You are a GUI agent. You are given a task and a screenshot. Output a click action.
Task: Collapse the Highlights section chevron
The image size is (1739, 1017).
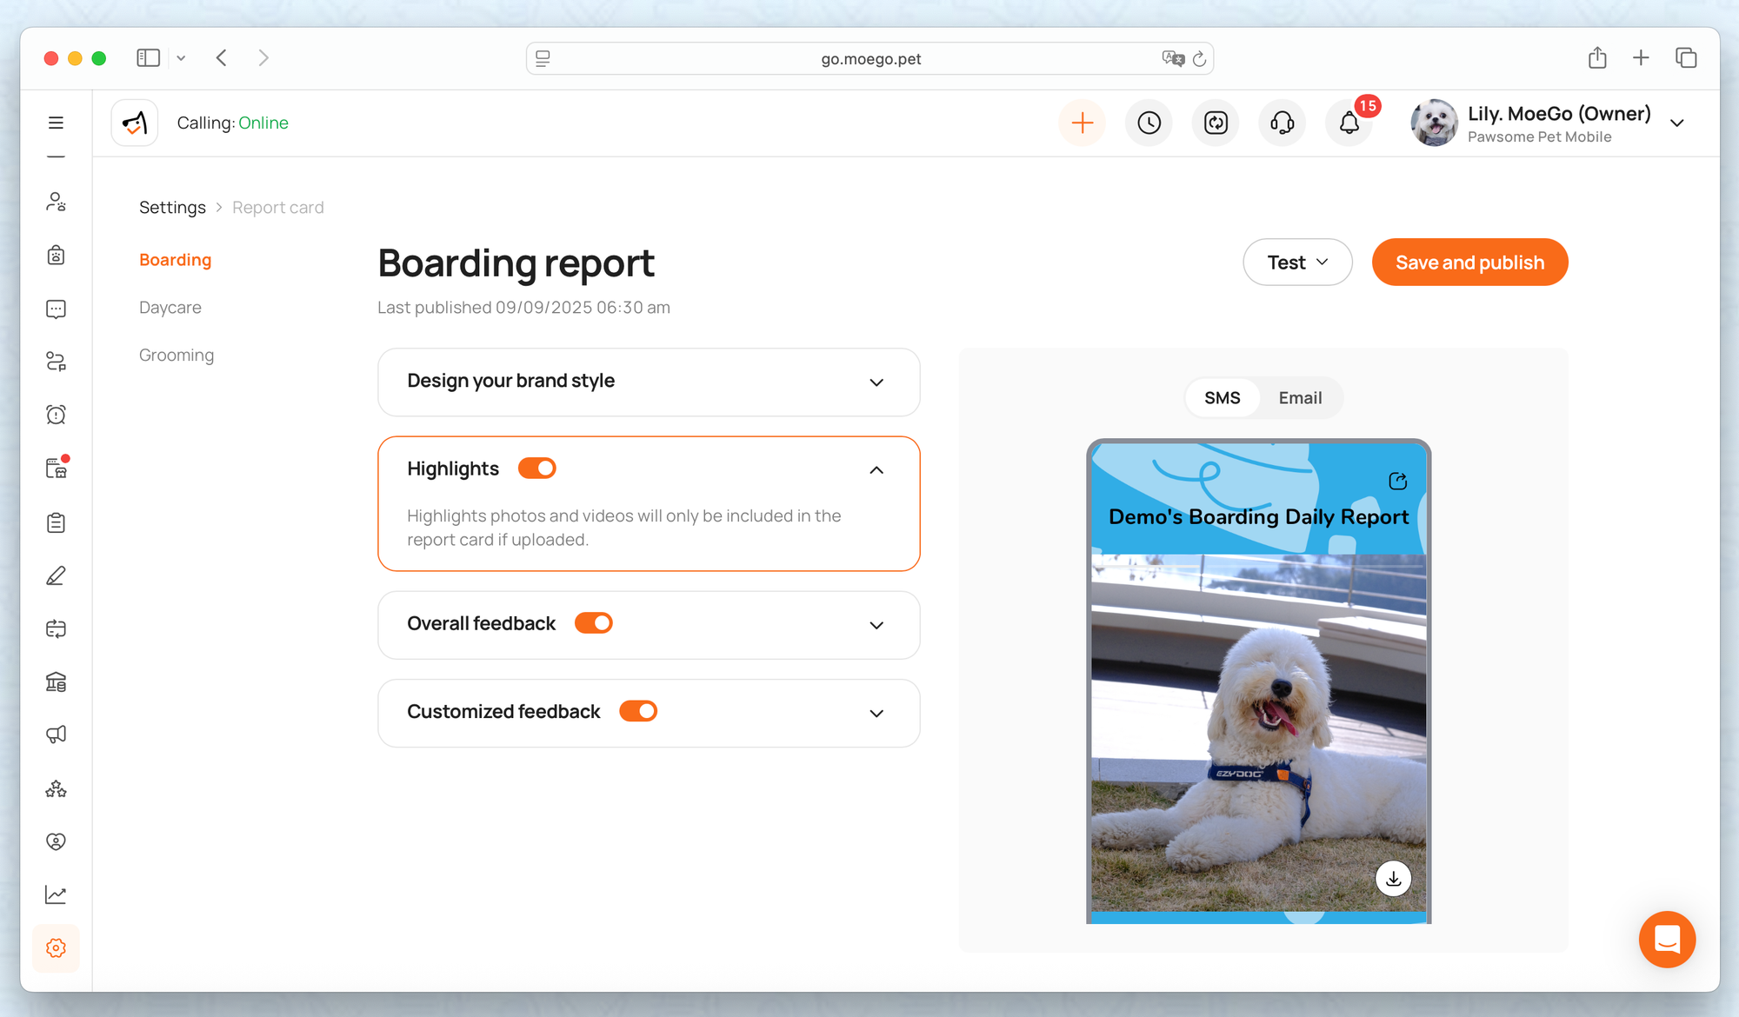pyautogui.click(x=876, y=470)
